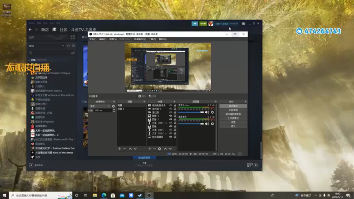This screenshot has width=354, height=199.
Task: Open OBS 视图(V) menu
Action: point(113,39)
